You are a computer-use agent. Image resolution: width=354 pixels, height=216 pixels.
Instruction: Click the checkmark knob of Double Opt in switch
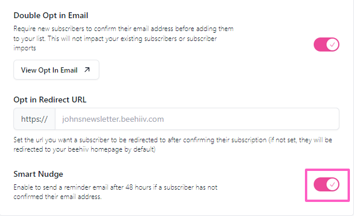(x=332, y=44)
